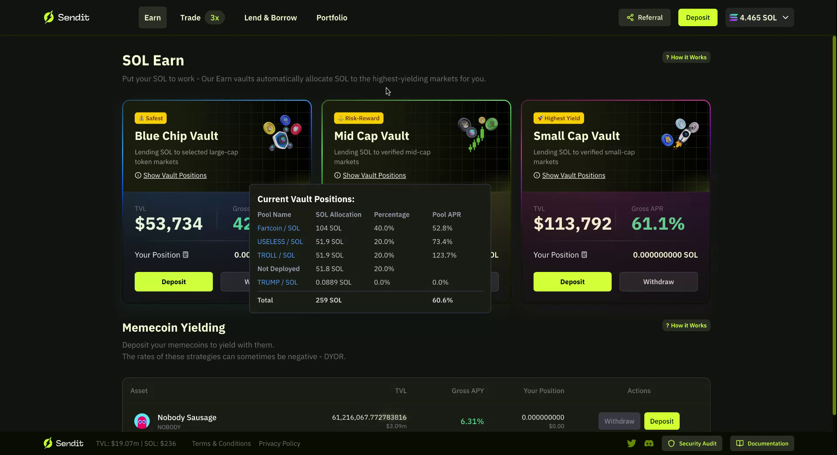
Task: Click the Nobody Sausage token thumbnail
Action: (142, 421)
